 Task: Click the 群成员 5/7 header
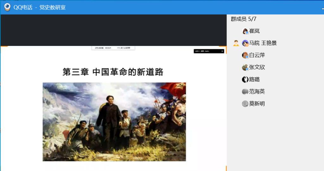pyautogui.click(x=244, y=19)
